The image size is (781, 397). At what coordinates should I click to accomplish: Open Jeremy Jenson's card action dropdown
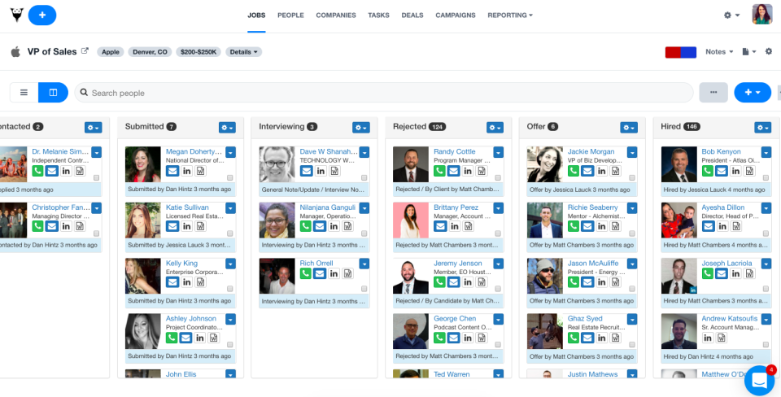[x=499, y=264]
